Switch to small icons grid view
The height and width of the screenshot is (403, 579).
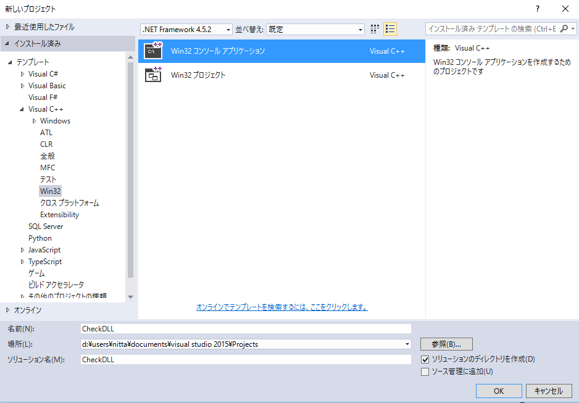coord(375,29)
